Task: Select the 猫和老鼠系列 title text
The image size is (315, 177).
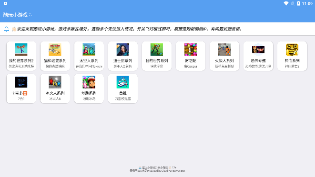Action: point(55,60)
